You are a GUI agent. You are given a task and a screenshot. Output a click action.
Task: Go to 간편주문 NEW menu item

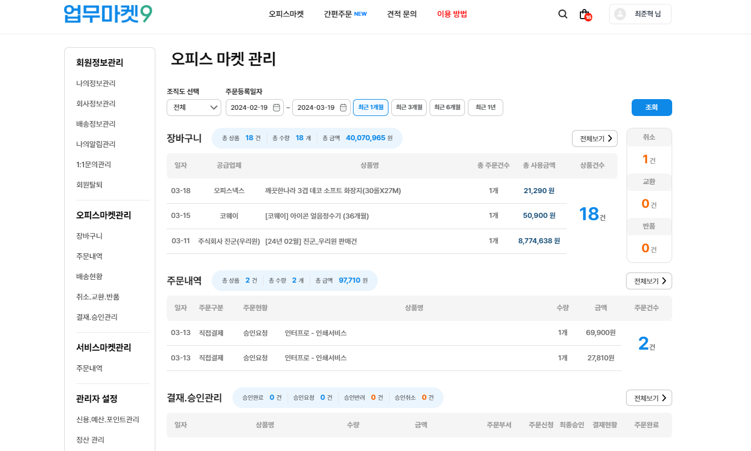click(345, 14)
